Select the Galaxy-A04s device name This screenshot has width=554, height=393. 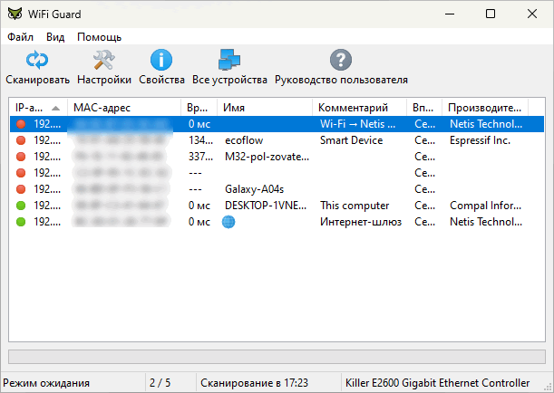(255, 189)
